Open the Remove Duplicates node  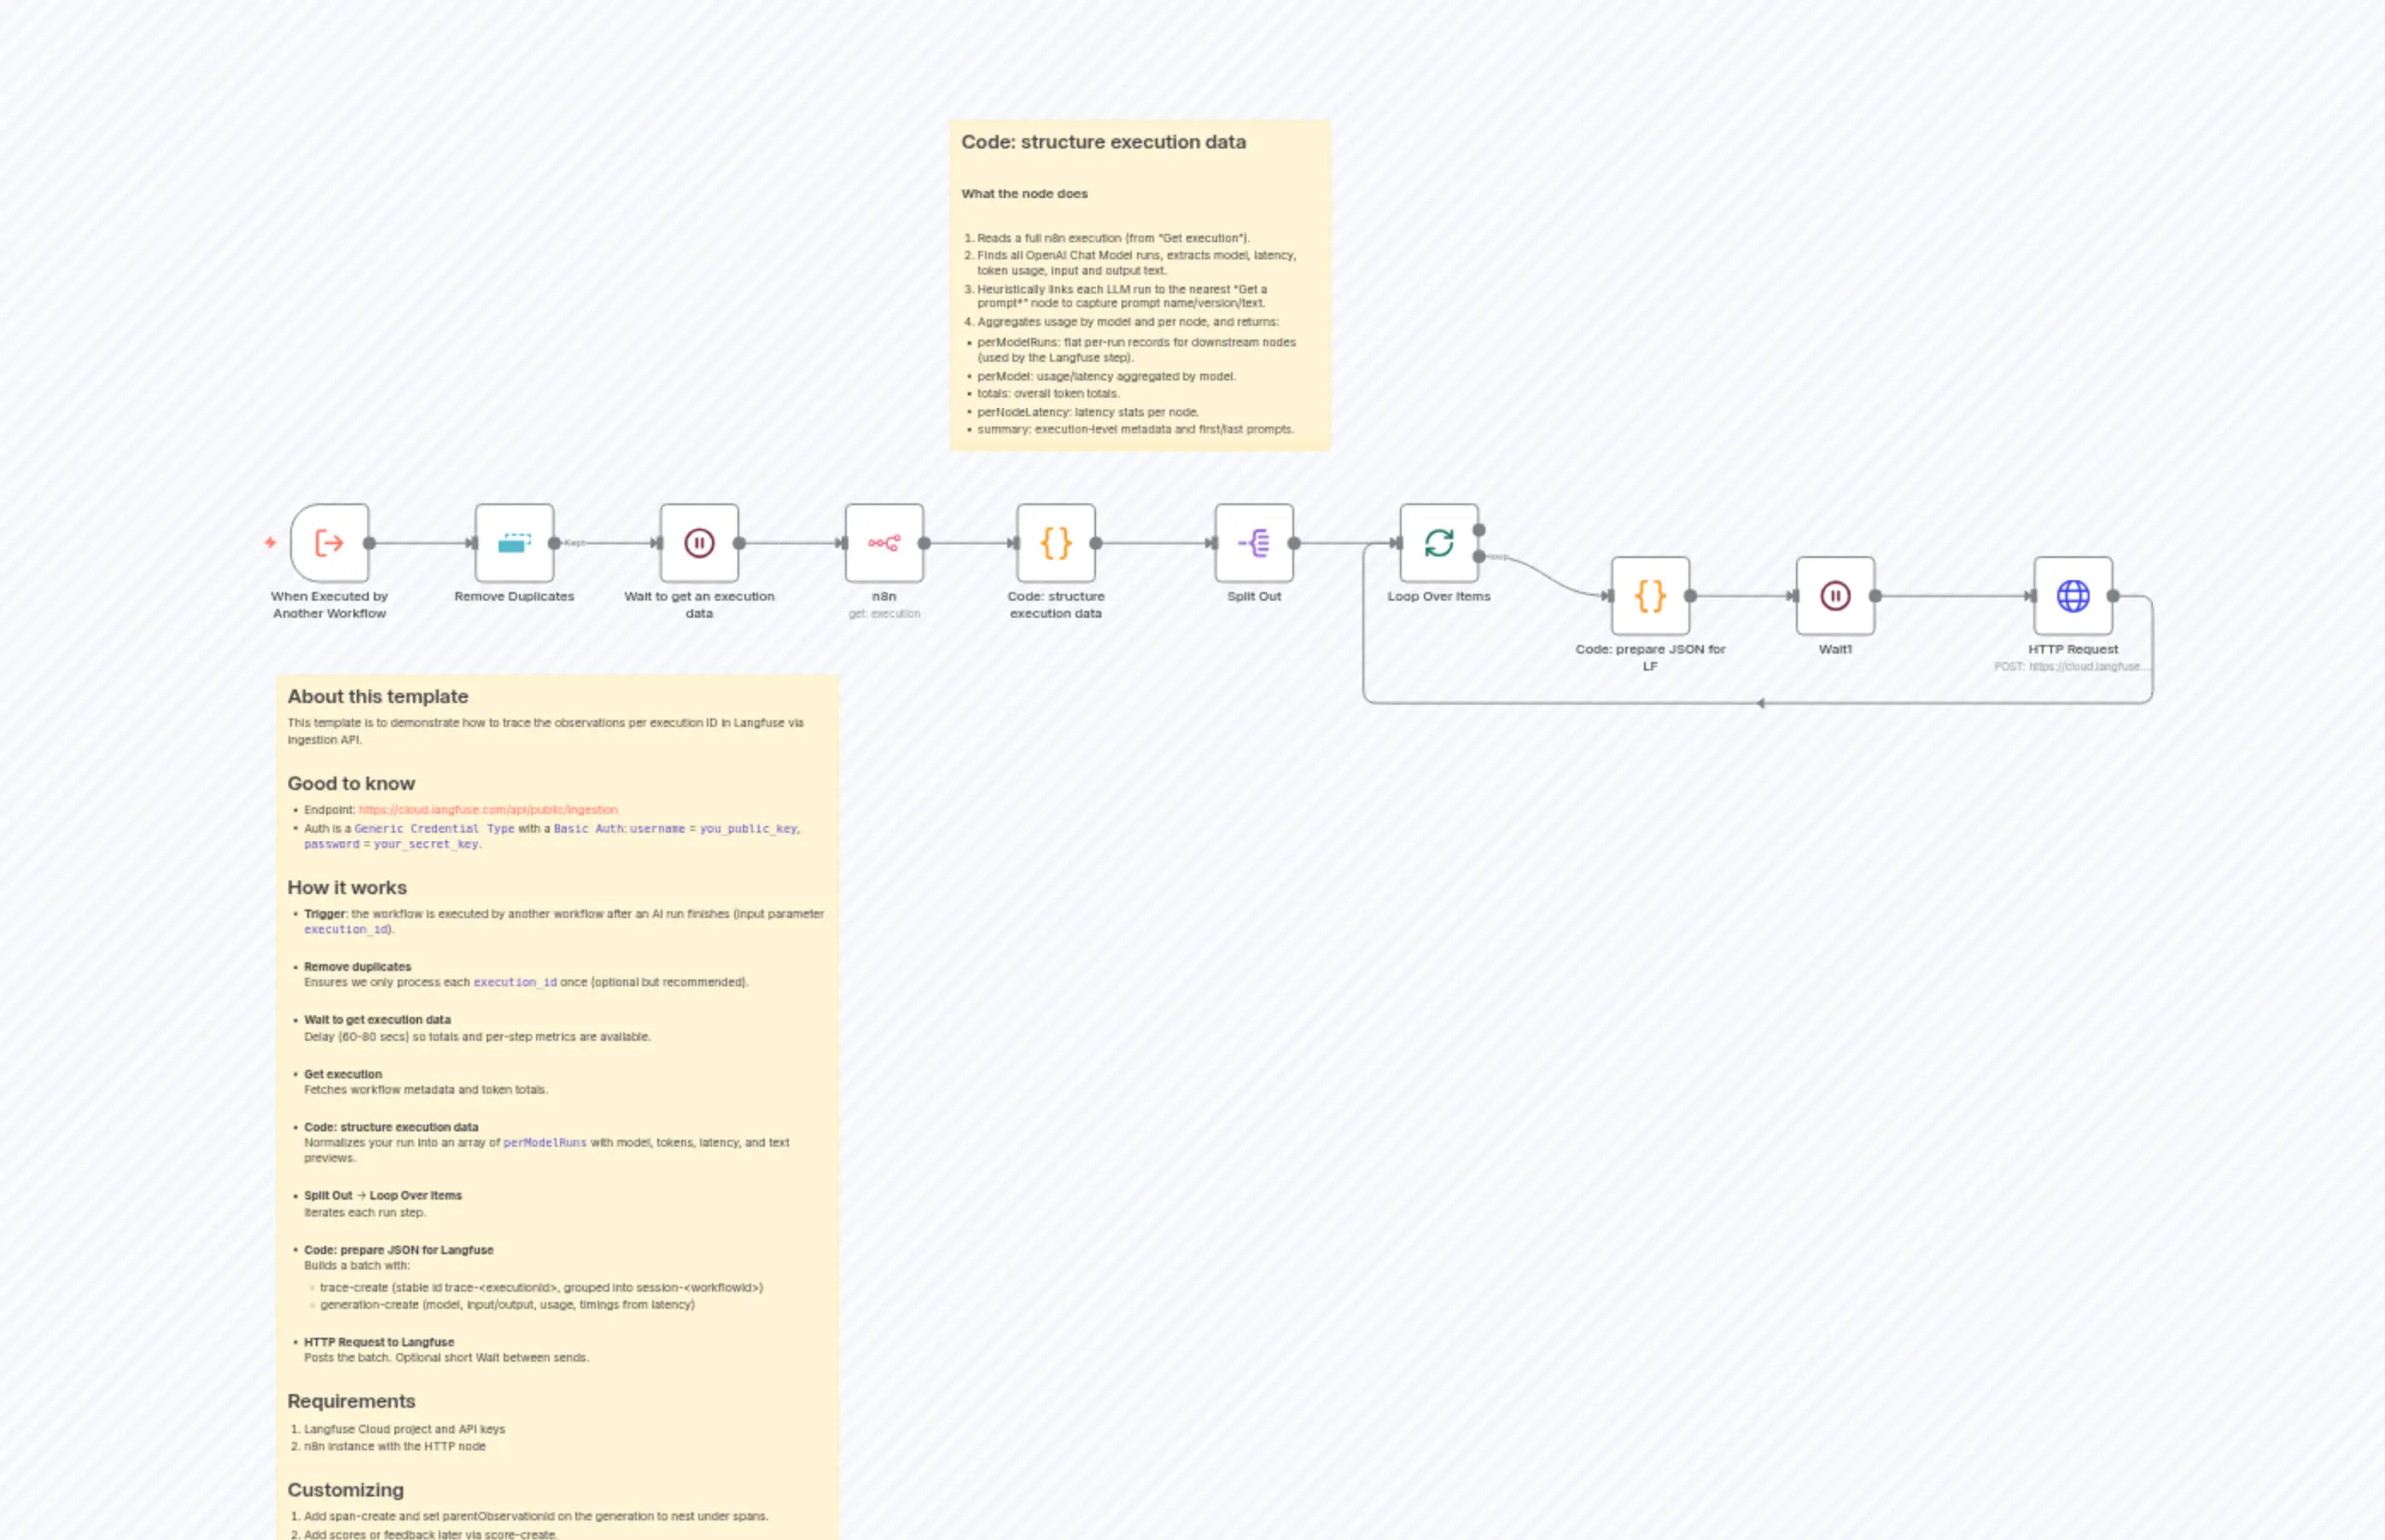(x=514, y=543)
